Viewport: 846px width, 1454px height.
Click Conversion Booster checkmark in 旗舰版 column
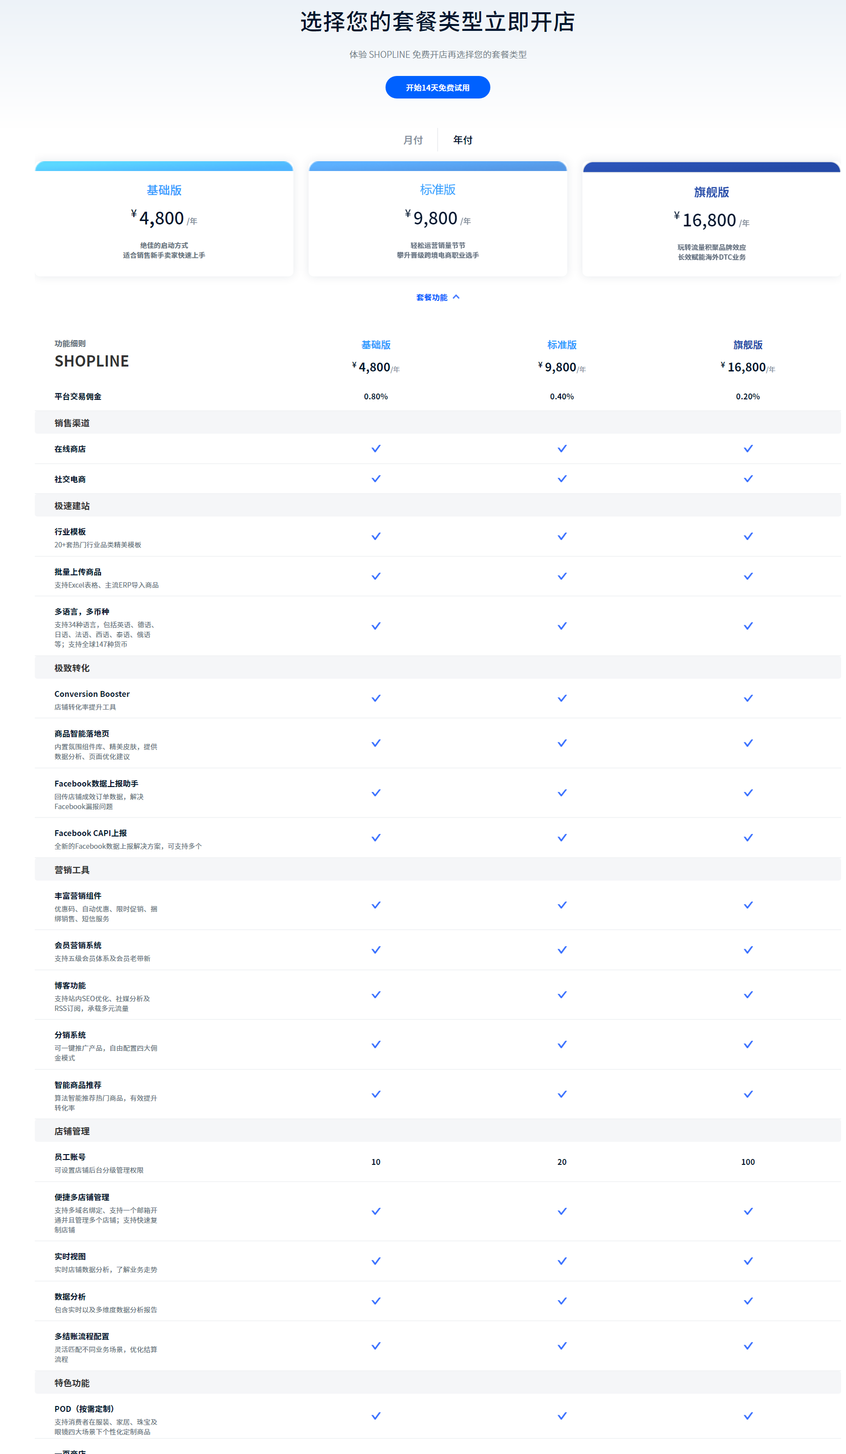748,698
